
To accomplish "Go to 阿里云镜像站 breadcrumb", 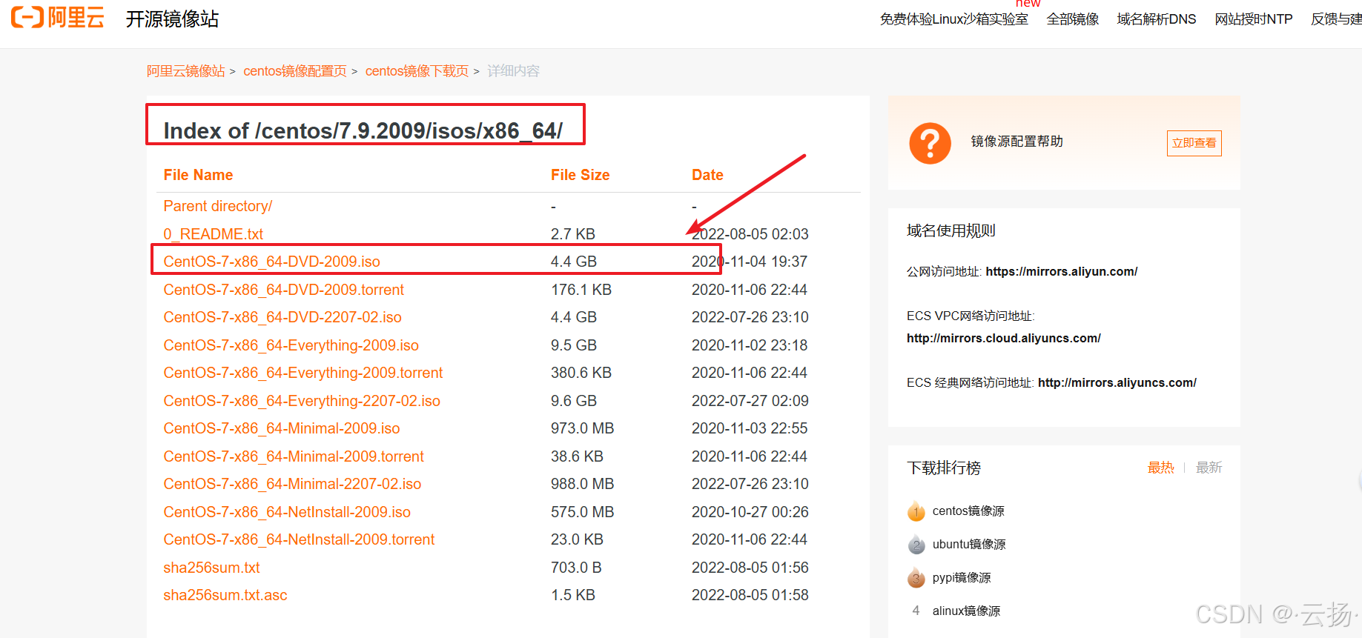I will (185, 71).
